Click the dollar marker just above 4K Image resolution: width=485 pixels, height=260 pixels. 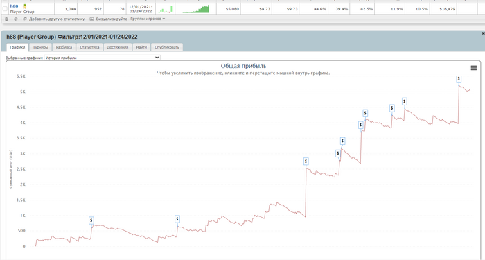click(x=365, y=113)
